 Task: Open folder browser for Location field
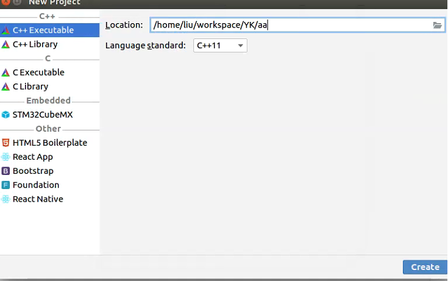click(437, 25)
